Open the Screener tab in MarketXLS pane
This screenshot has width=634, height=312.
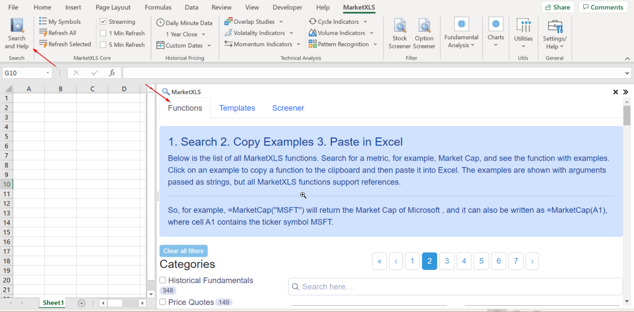click(x=288, y=108)
